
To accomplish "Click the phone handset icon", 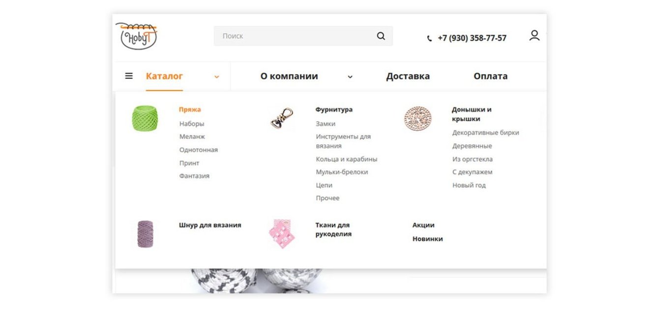I will (x=429, y=38).
